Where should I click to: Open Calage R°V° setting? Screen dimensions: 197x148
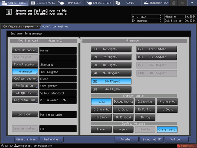tap(25, 93)
